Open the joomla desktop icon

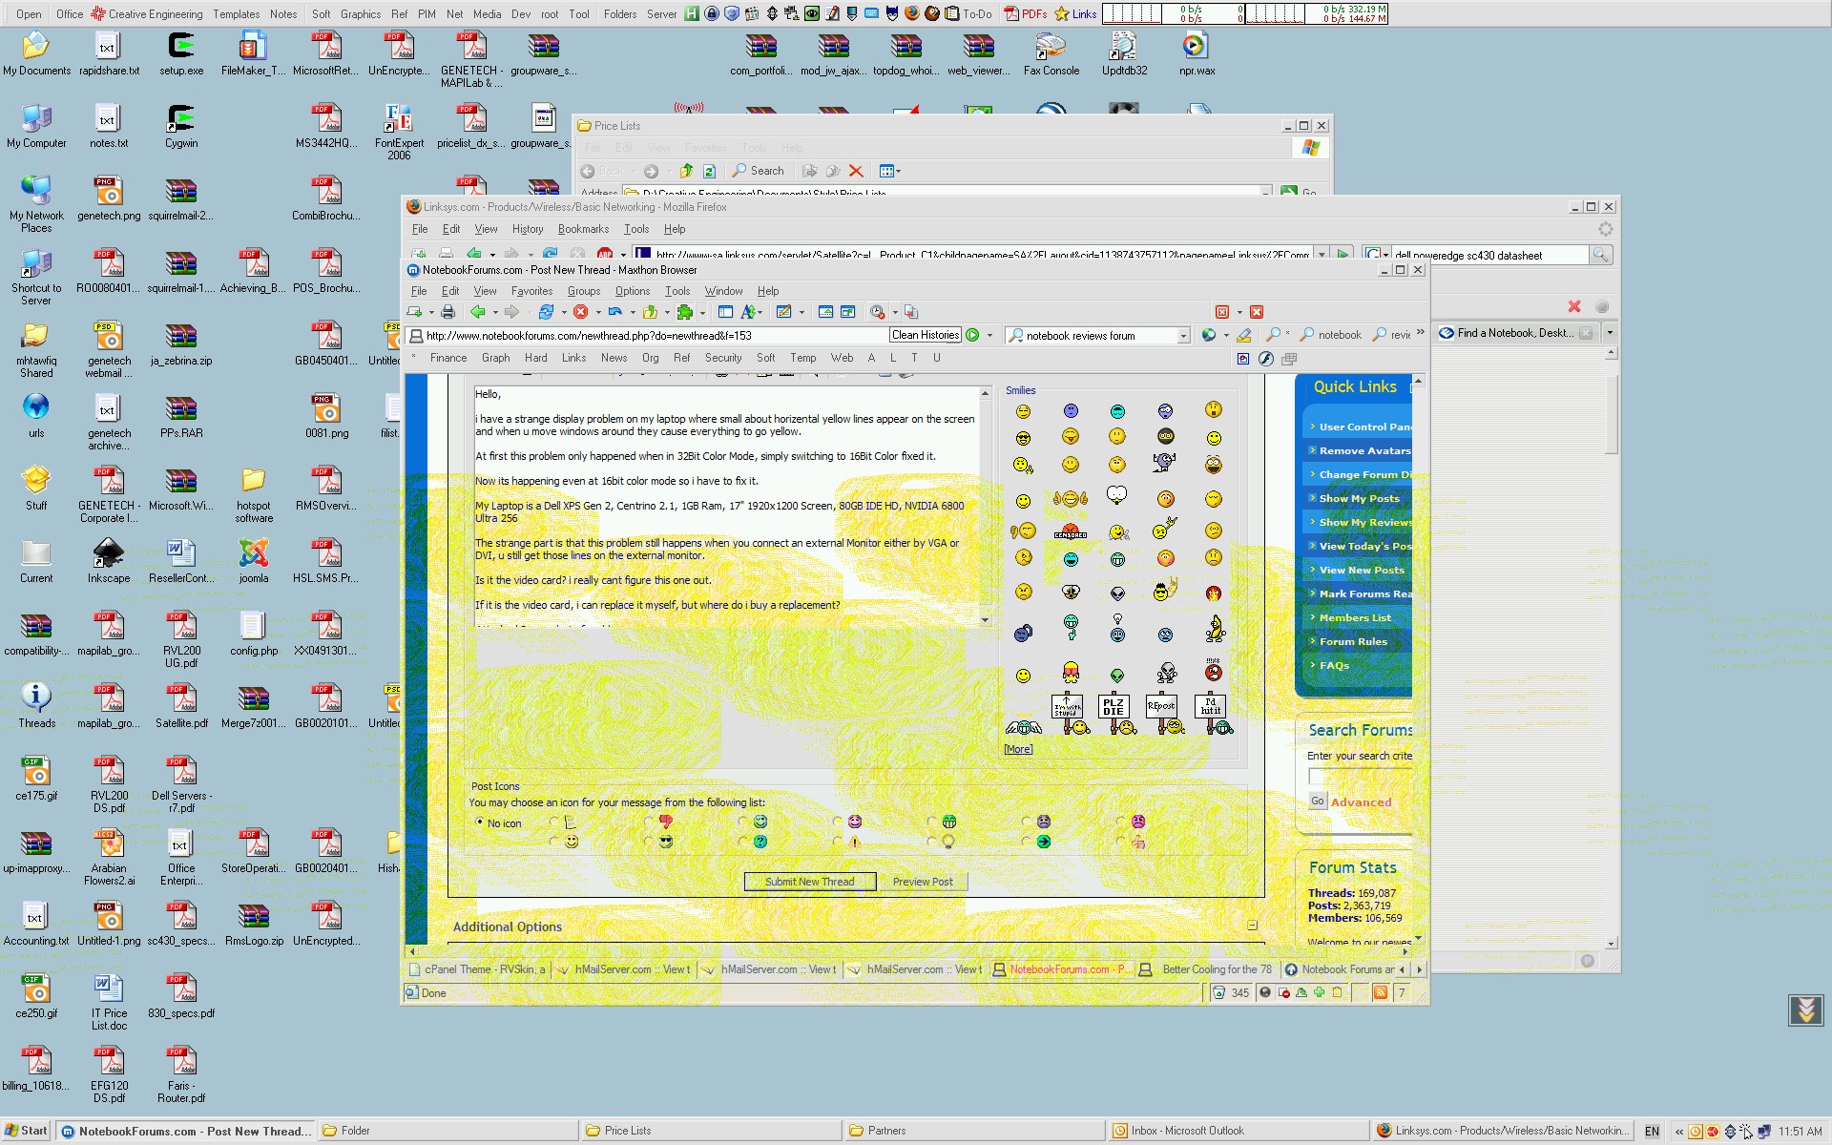point(254,559)
